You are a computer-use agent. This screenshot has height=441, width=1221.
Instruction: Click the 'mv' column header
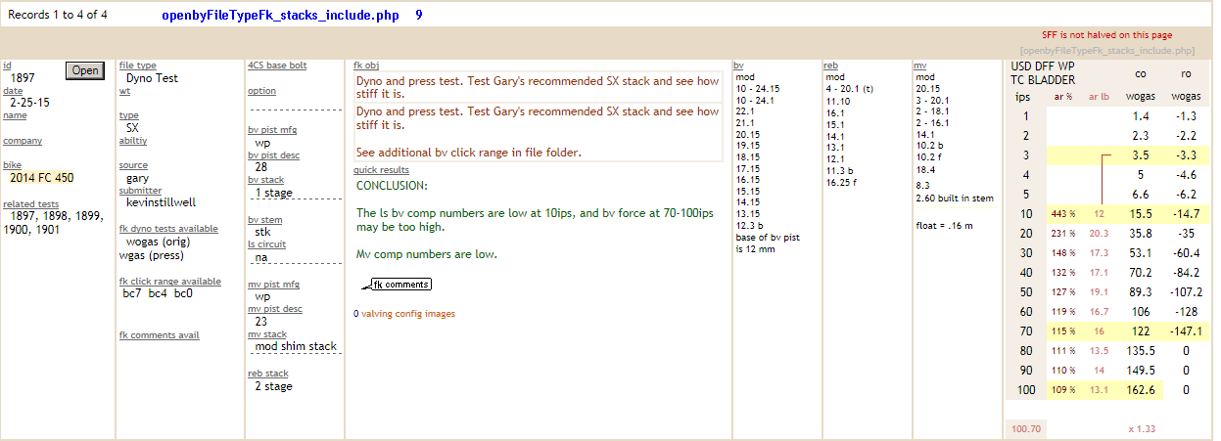(x=919, y=66)
